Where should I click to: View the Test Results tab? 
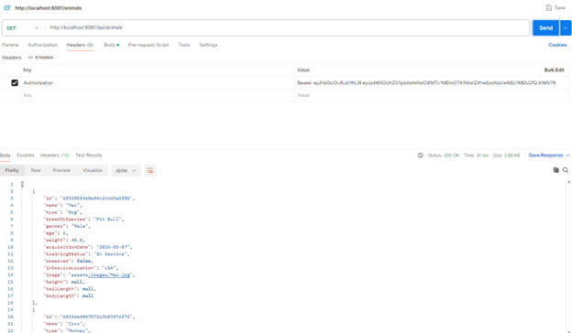pyautogui.click(x=89, y=156)
